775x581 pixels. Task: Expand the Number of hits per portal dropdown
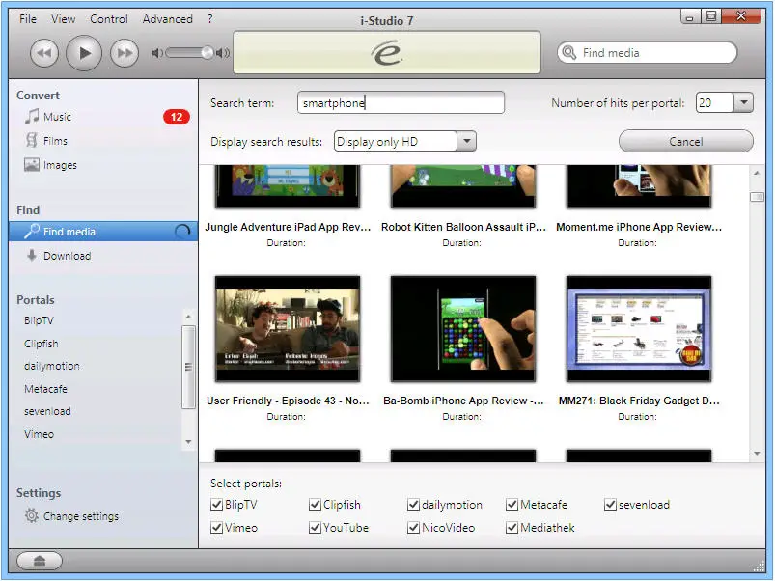point(743,103)
